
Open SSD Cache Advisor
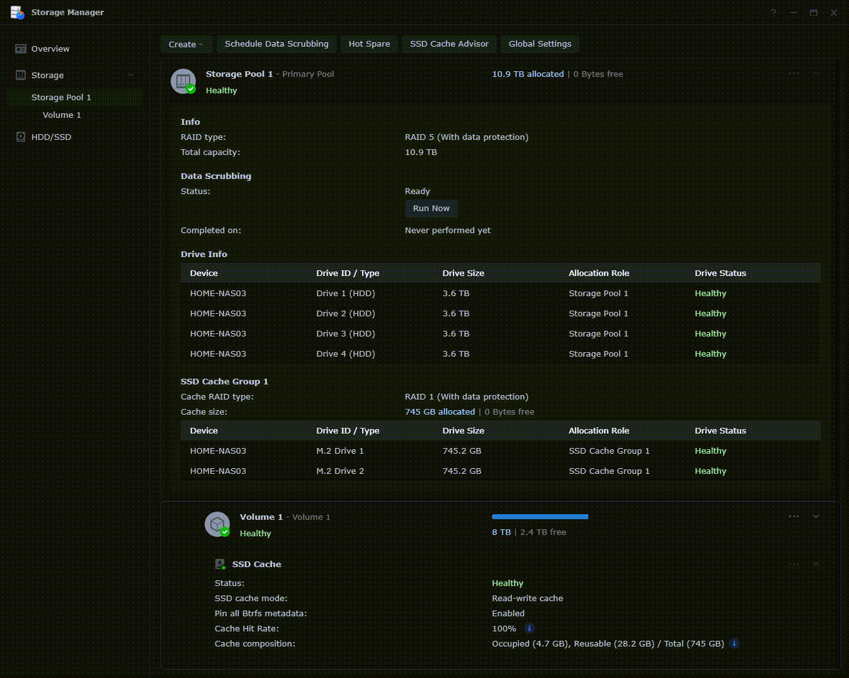[x=449, y=44]
